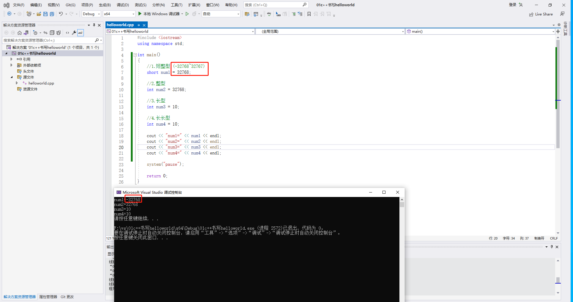Uncomment selected lines icon

point(300,14)
